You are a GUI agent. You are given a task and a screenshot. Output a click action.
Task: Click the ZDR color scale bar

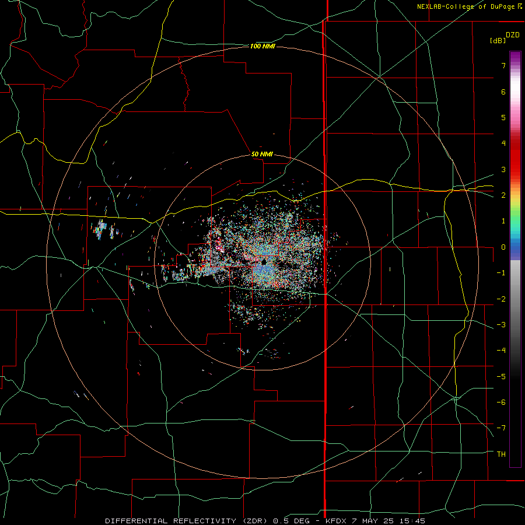pos(515,259)
